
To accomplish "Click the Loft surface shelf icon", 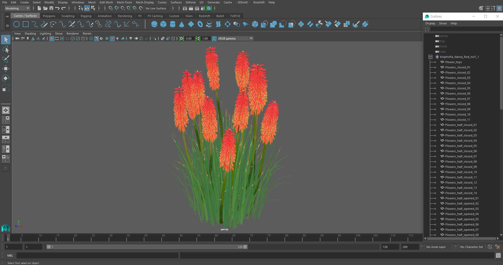I will 218,24.
